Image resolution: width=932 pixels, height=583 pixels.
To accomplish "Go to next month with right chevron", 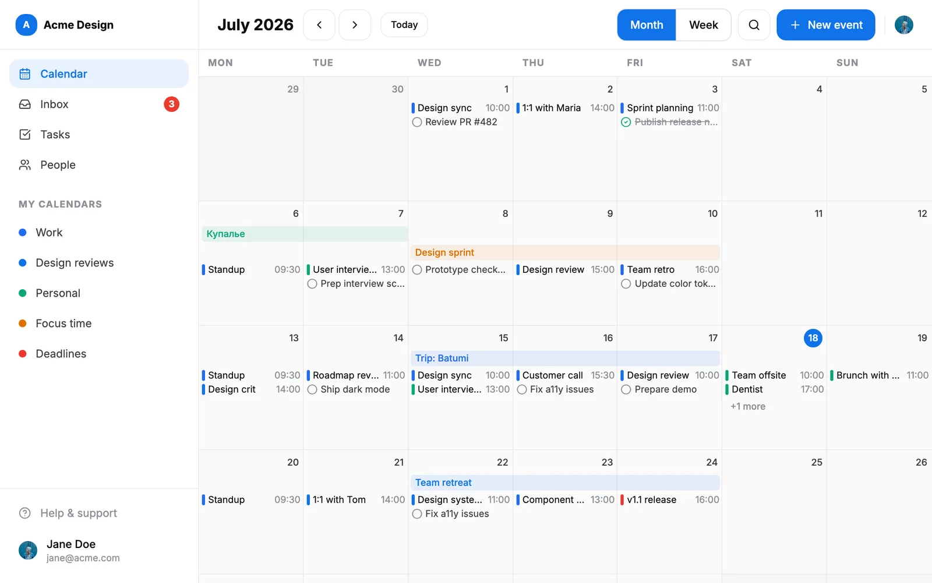I will point(355,24).
